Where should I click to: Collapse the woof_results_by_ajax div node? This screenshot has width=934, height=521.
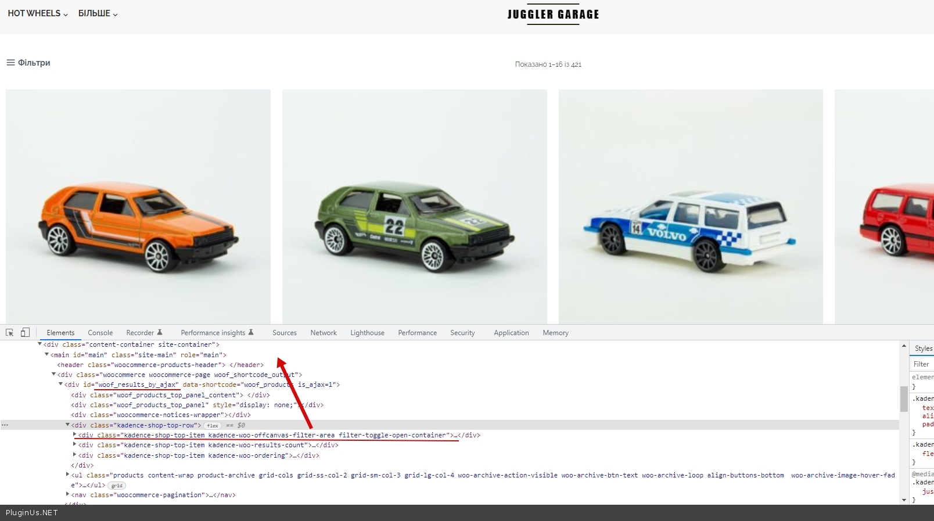60,385
